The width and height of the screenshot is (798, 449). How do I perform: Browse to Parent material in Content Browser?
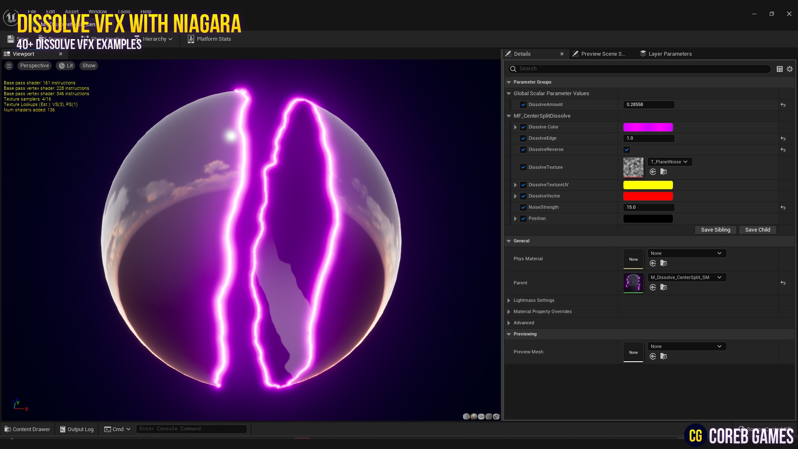(664, 287)
